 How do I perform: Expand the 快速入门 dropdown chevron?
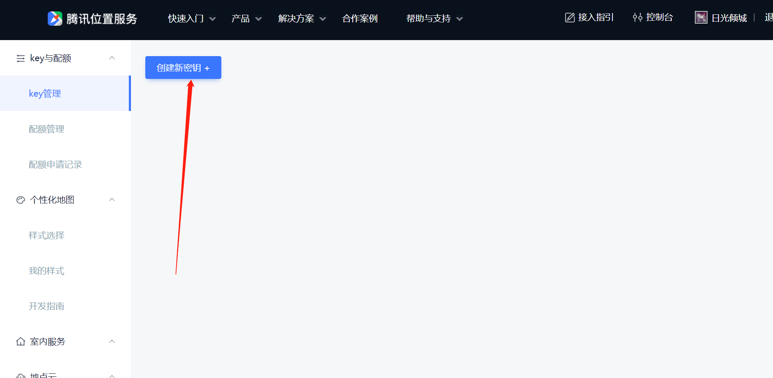[212, 19]
